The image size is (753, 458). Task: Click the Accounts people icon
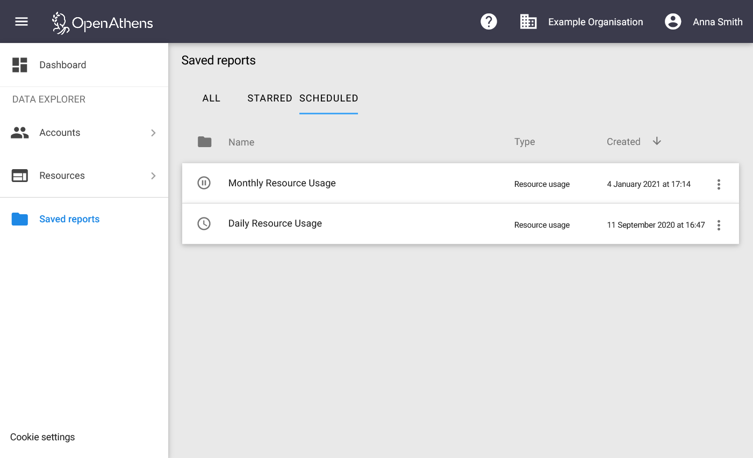coord(19,132)
